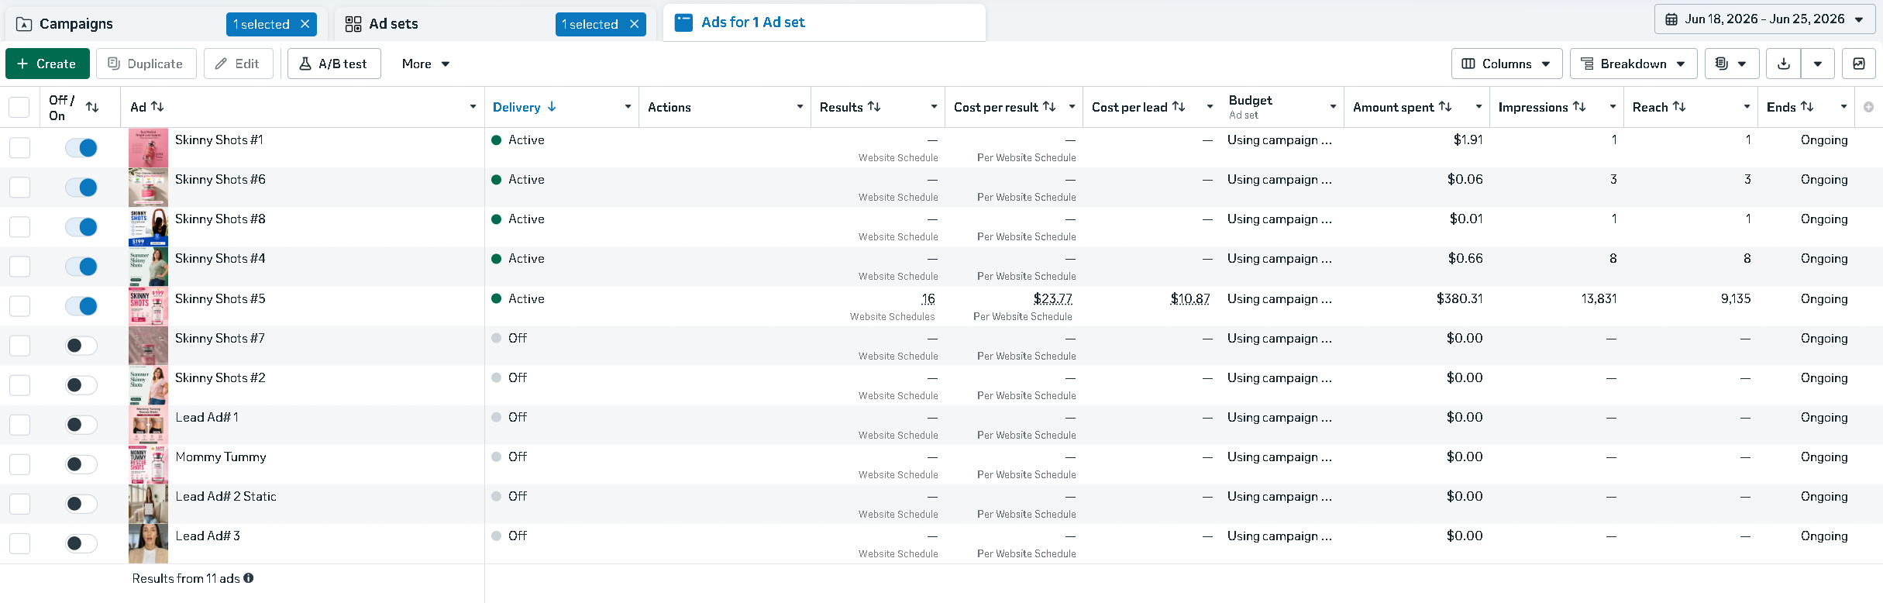Sort by Cost per lead arrows
The width and height of the screenshot is (1883, 603).
pos(1179,107)
